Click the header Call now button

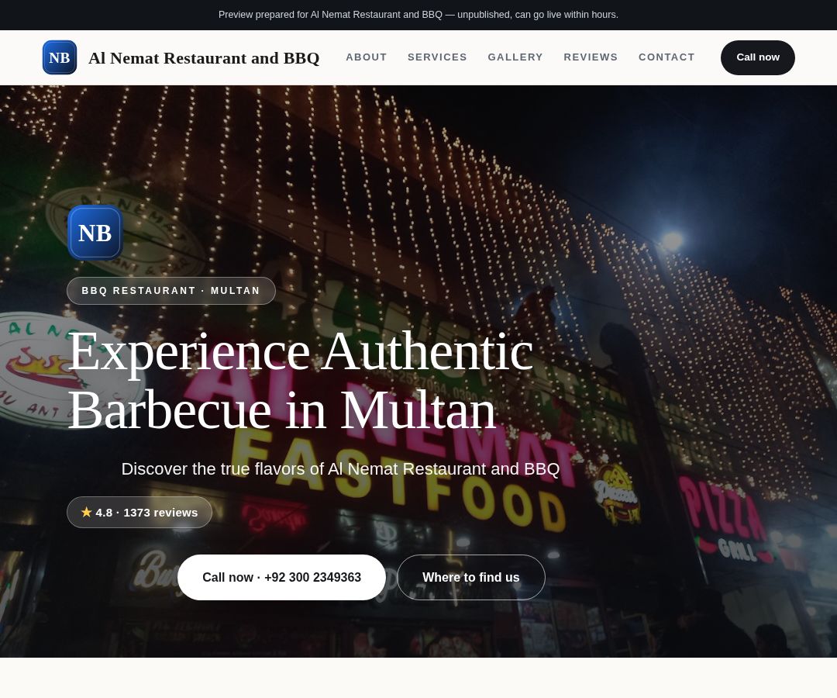click(x=757, y=57)
